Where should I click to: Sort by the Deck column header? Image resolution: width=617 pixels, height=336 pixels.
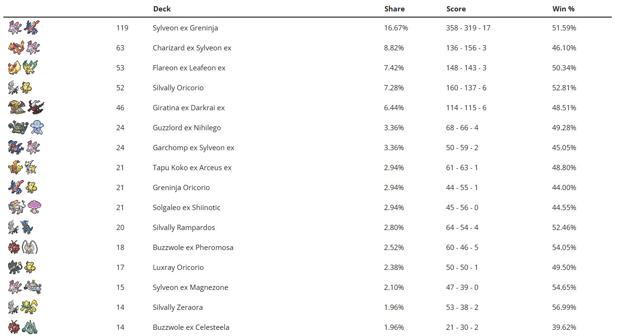(x=162, y=9)
